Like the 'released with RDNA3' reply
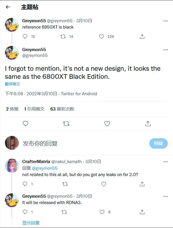173x228 pixels. [x=102, y=212]
